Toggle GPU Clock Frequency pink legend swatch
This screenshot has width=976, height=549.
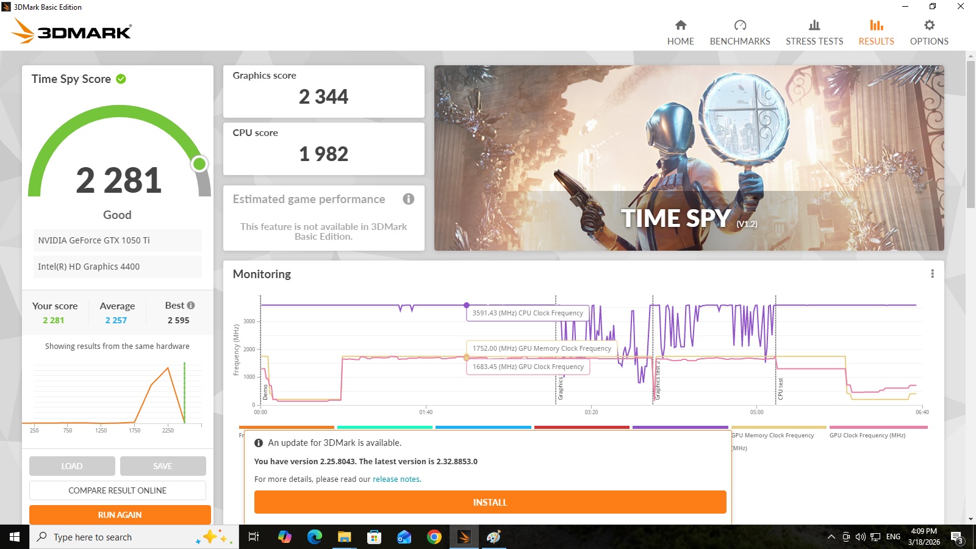878,428
